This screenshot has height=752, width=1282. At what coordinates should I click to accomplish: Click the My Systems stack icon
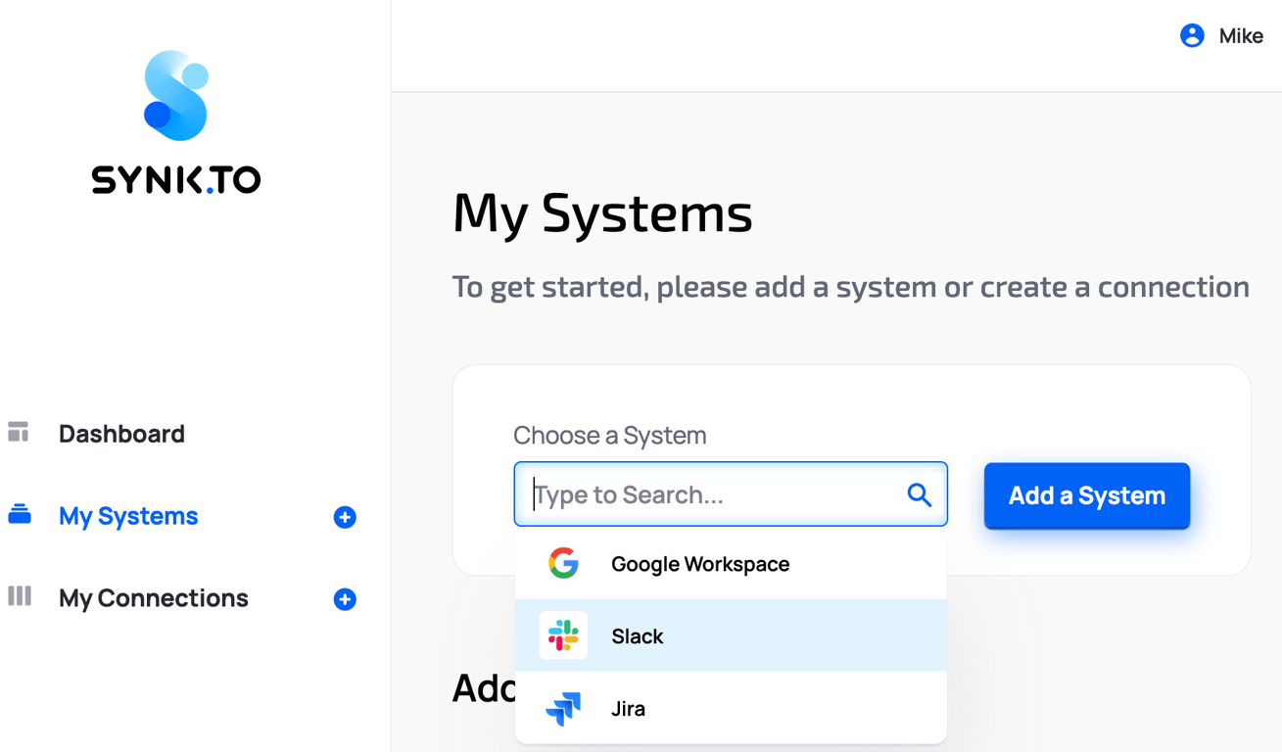(x=20, y=514)
